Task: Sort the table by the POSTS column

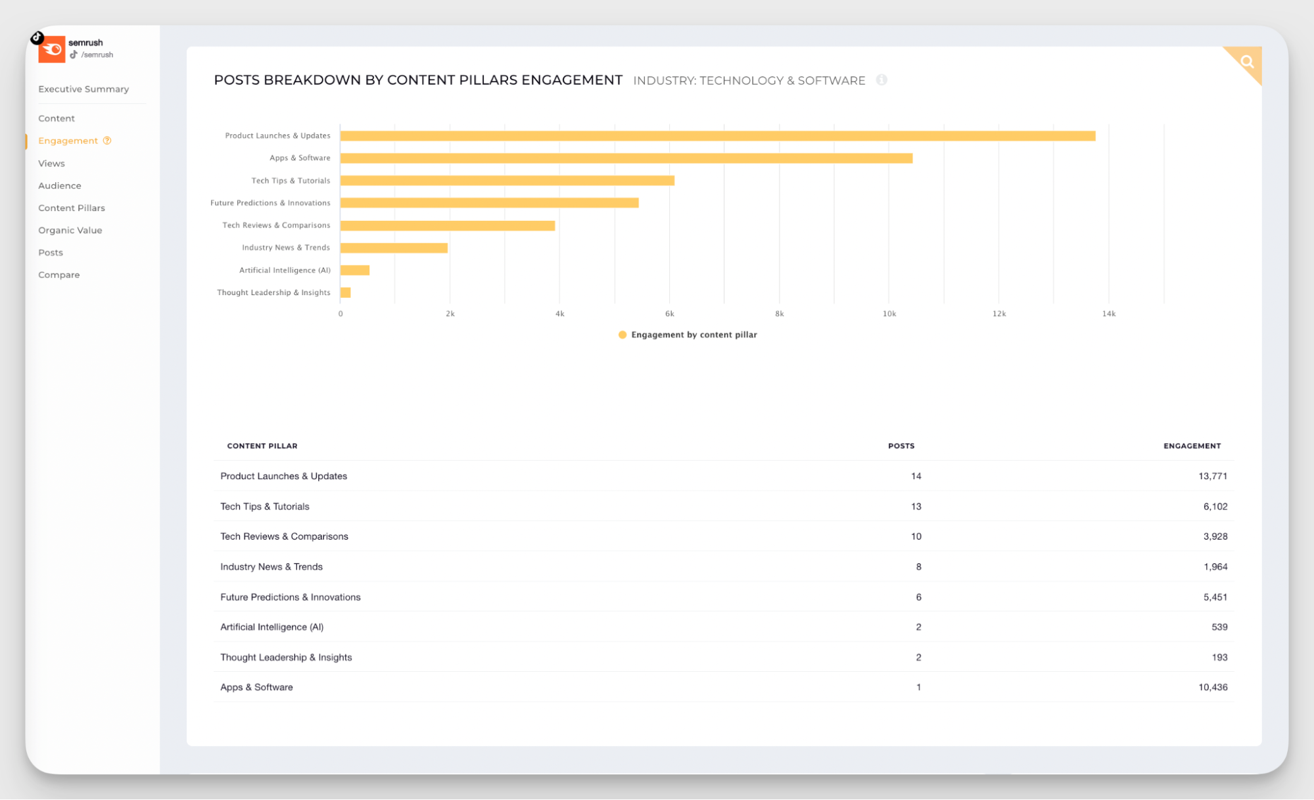Action: point(901,446)
